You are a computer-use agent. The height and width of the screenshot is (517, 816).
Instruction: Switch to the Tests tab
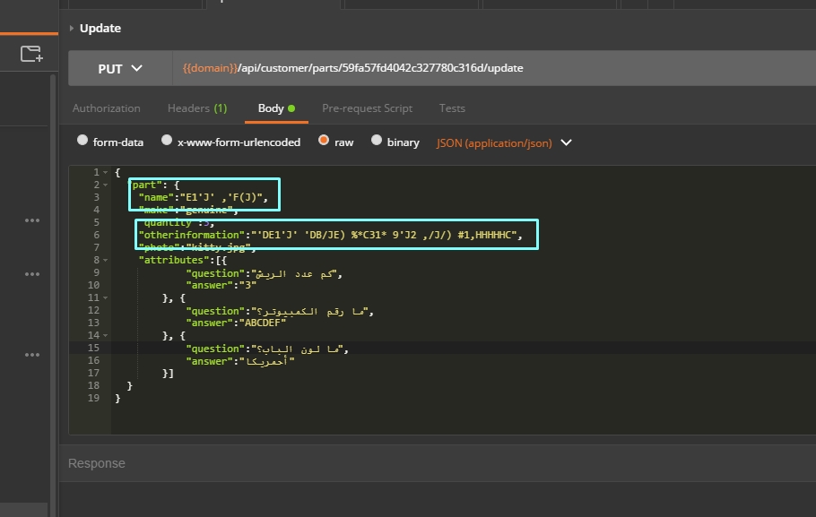[x=452, y=108]
